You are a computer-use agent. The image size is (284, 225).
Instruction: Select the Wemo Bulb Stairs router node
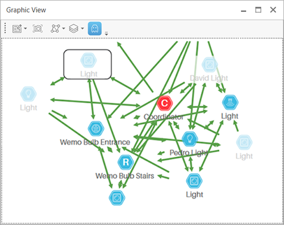pyautogui.click(x=126, y=162)
